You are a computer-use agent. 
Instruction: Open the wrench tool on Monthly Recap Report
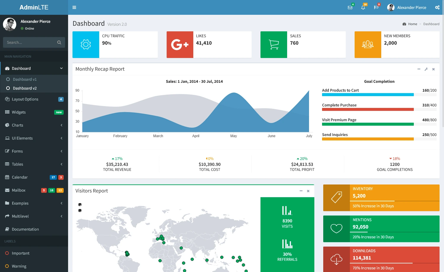[x=426, y=69]
